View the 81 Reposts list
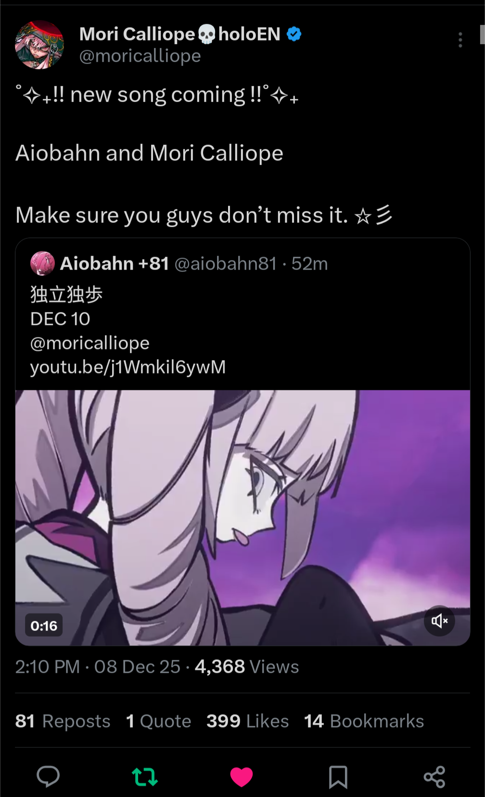This screenshot has height=797, width=485. [x=63, y=721]
